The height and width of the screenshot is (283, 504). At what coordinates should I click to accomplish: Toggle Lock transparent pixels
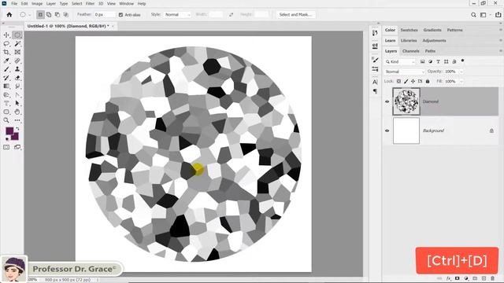(398, 82)
